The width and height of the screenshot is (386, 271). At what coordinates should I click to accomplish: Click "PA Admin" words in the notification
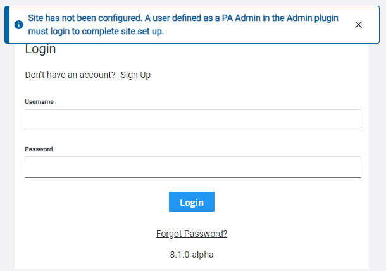241,18
